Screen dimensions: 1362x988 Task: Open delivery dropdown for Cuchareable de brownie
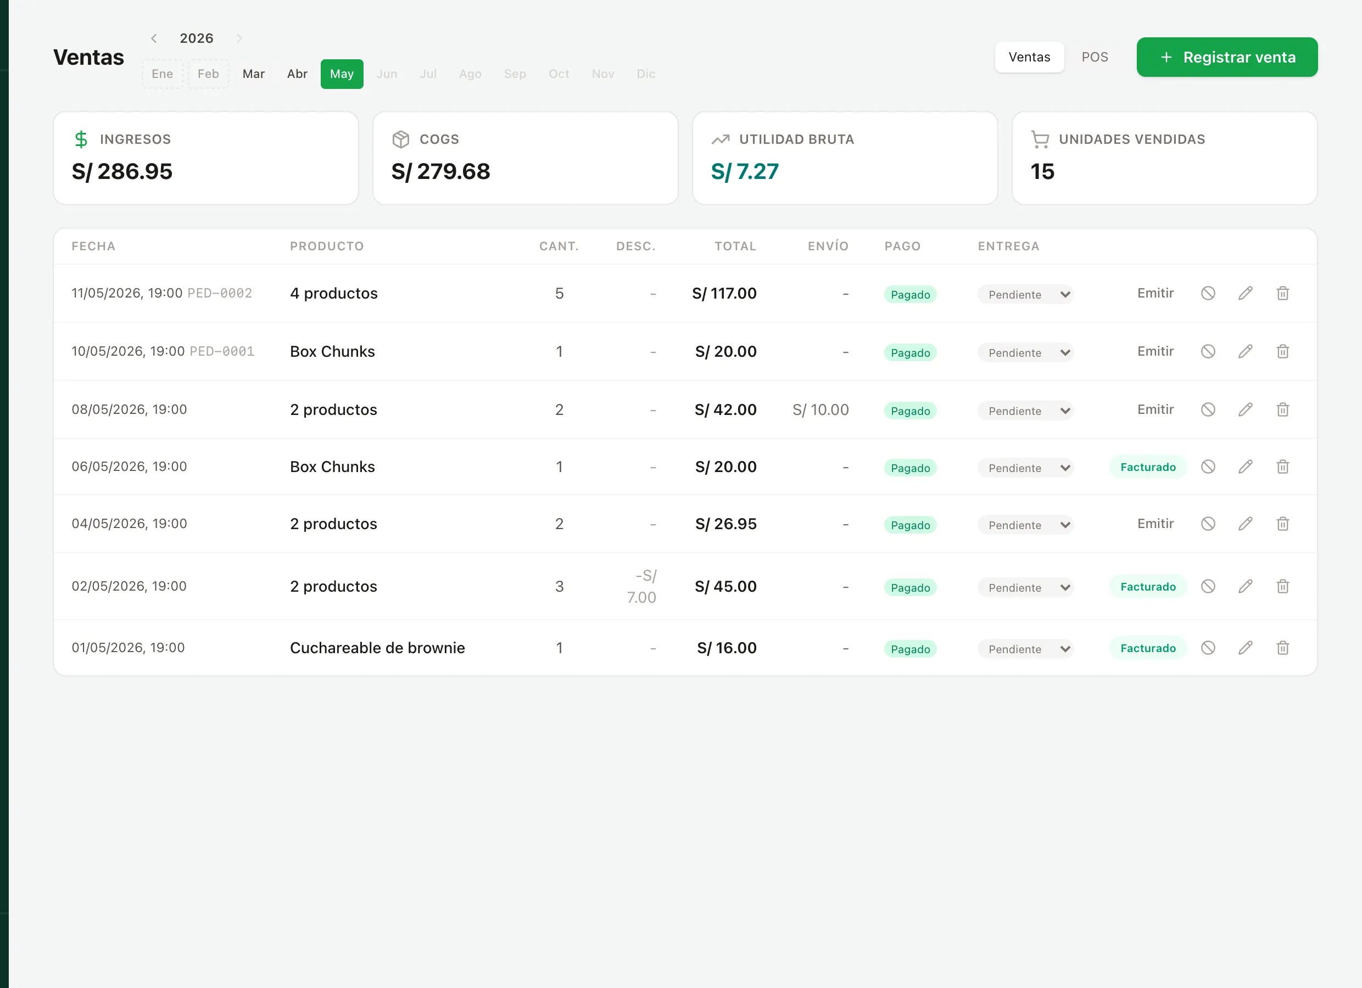[x=1026, y=649]
